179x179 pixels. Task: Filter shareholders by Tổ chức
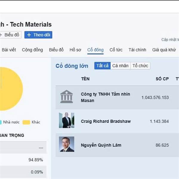[x=140, y=66]
